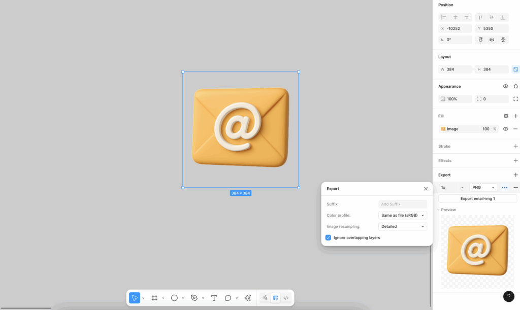This screenshot has height=310, width=520.
Task: Select the Comment tool
Action: pyautogui.click(x=228, y=298)
